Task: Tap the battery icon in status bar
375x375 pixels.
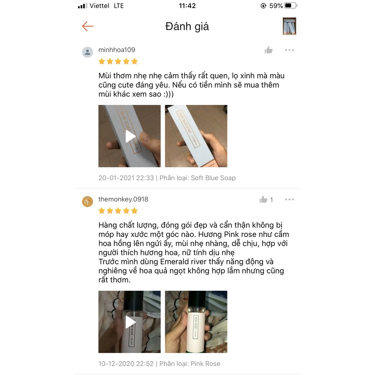Action: click(290, 5)
